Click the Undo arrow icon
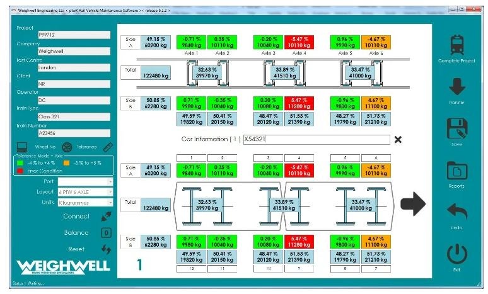Image resolution: width=488 pixels, height=294 pixels. [x=458, y=212]
